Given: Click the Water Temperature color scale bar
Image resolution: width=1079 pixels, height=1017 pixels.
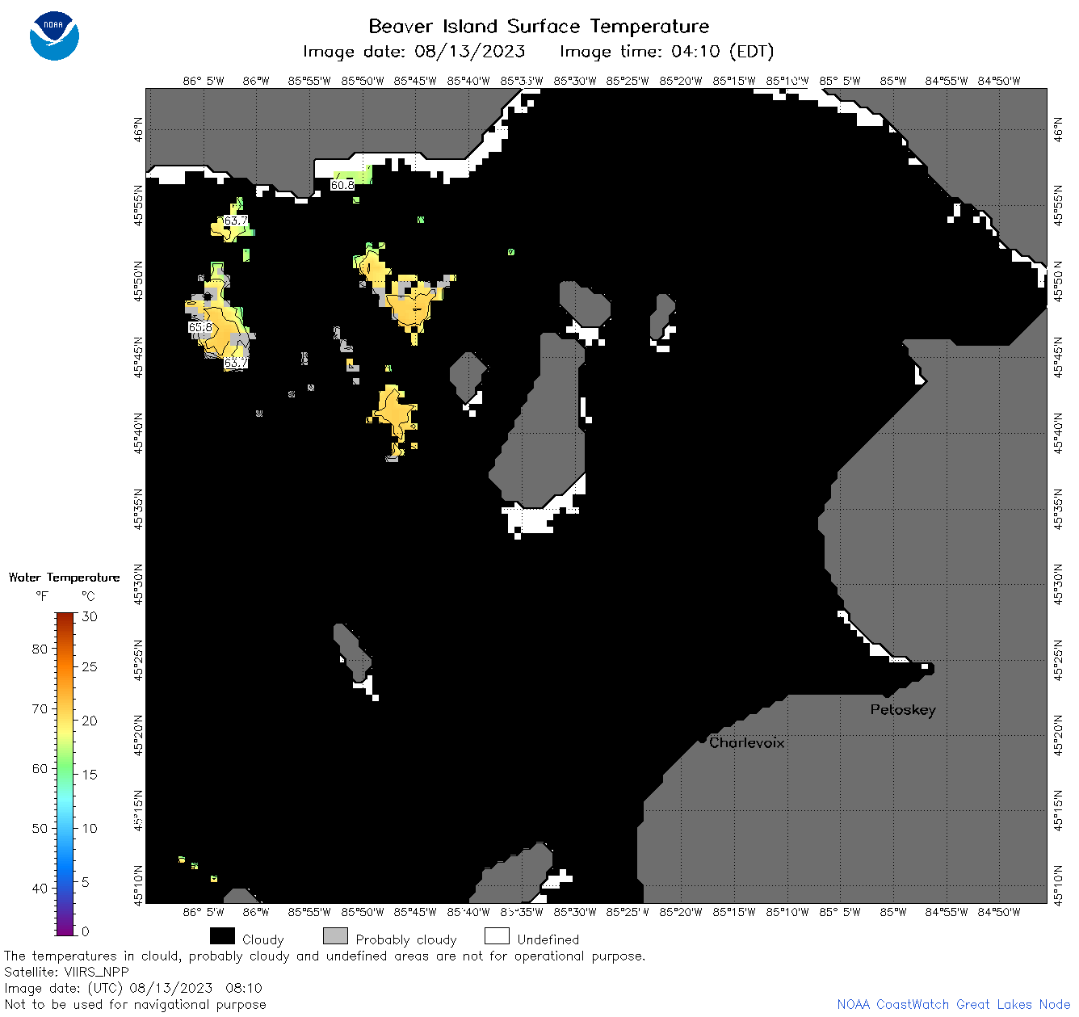Looking at the screenshot, I should tap(65, 774).
